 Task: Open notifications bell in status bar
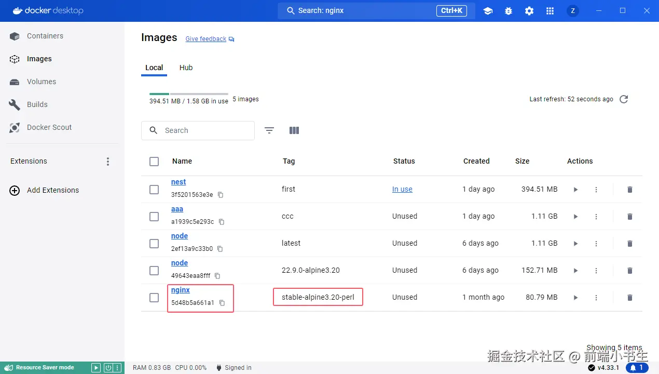pyautogui.click(x=637, y=368)
